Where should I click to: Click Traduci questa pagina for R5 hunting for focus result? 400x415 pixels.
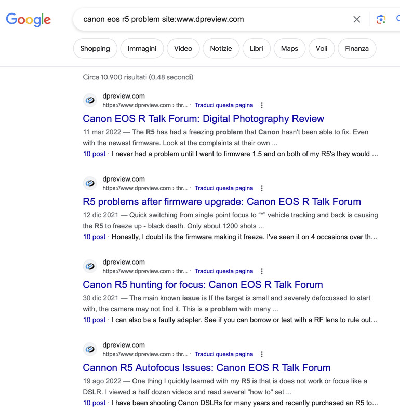[224, 271]
